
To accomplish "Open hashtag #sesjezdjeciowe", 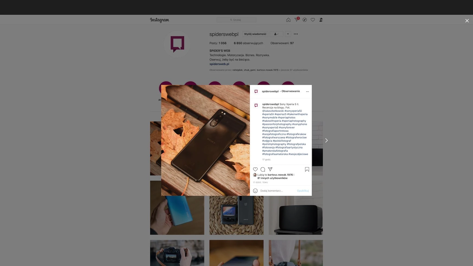I will click(298, 154).
